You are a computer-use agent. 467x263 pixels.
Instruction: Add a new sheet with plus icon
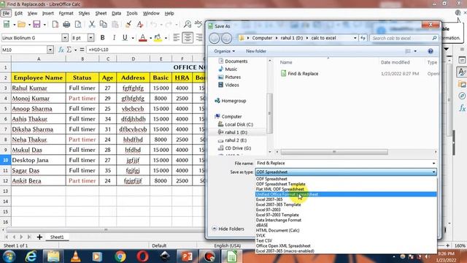coord(39,237)
